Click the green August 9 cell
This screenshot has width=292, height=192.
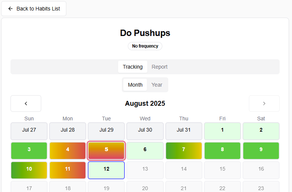coord(261,151)
